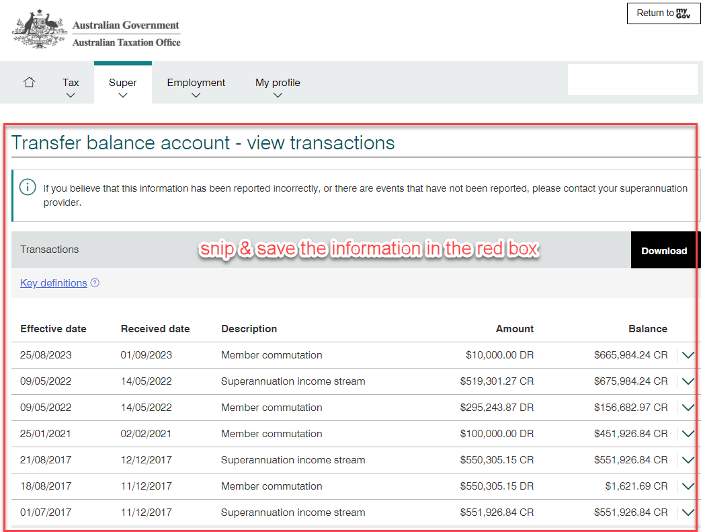
Task: Open the Key definitions link
Action: coord(53,282)
